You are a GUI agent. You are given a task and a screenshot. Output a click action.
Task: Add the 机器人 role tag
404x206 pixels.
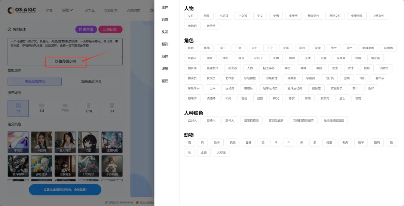click(x=192, y=58)
